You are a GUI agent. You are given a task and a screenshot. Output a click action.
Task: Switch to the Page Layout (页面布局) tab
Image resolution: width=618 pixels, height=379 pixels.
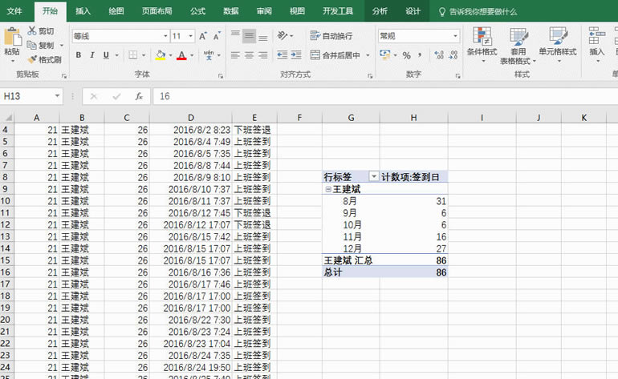coord(157,11)
